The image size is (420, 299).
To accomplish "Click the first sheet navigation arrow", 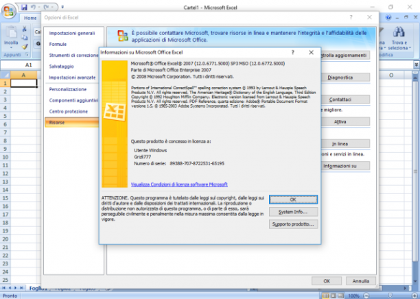I will point(3,288).
